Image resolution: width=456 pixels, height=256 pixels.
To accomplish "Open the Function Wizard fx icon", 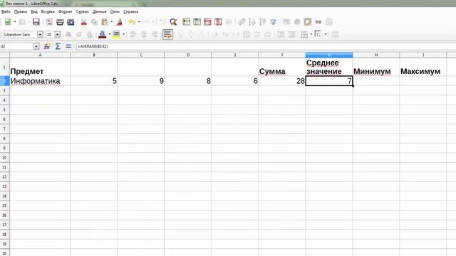I will point(47,46).
